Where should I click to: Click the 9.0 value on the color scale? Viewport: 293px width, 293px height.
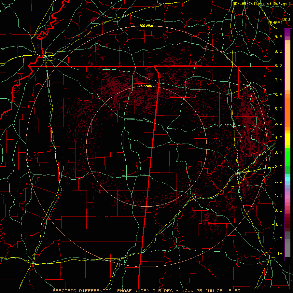[278, 51]
